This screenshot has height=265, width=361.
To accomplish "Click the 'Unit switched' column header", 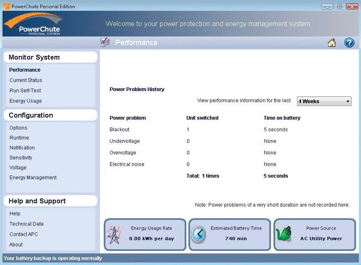I will click(x=202, y=118).
